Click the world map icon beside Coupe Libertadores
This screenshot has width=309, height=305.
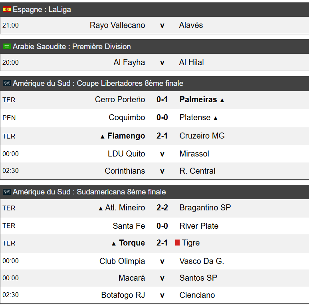[7, 83]
